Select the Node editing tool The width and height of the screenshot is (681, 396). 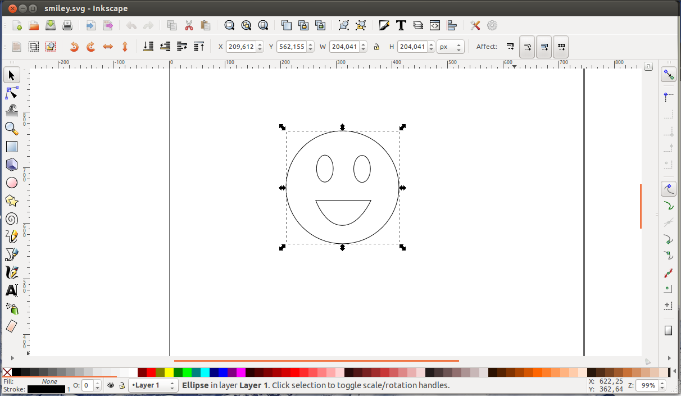coord(12,93)
